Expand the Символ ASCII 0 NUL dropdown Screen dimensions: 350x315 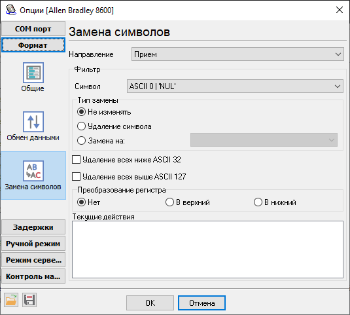[235, 86]
